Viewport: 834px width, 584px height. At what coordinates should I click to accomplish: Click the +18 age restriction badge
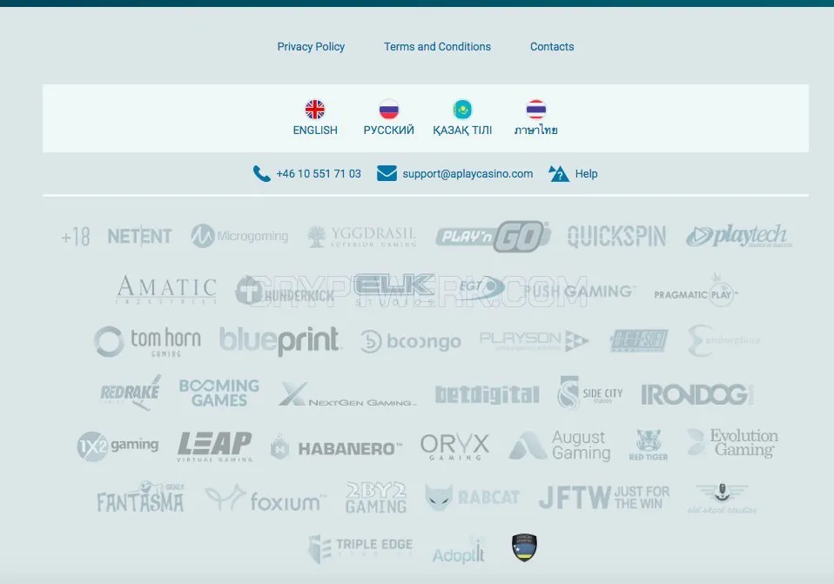click(76, 237)
